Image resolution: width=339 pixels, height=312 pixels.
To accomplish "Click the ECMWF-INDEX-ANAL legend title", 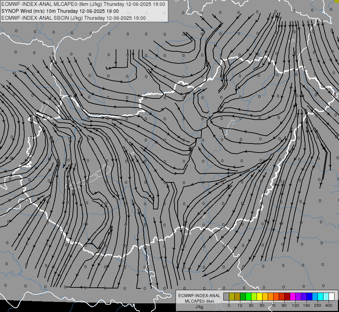I will pos(199,296).
